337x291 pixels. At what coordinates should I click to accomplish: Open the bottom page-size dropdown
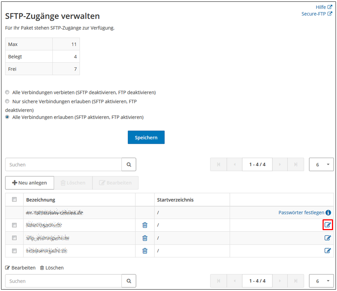pos(321,281)
